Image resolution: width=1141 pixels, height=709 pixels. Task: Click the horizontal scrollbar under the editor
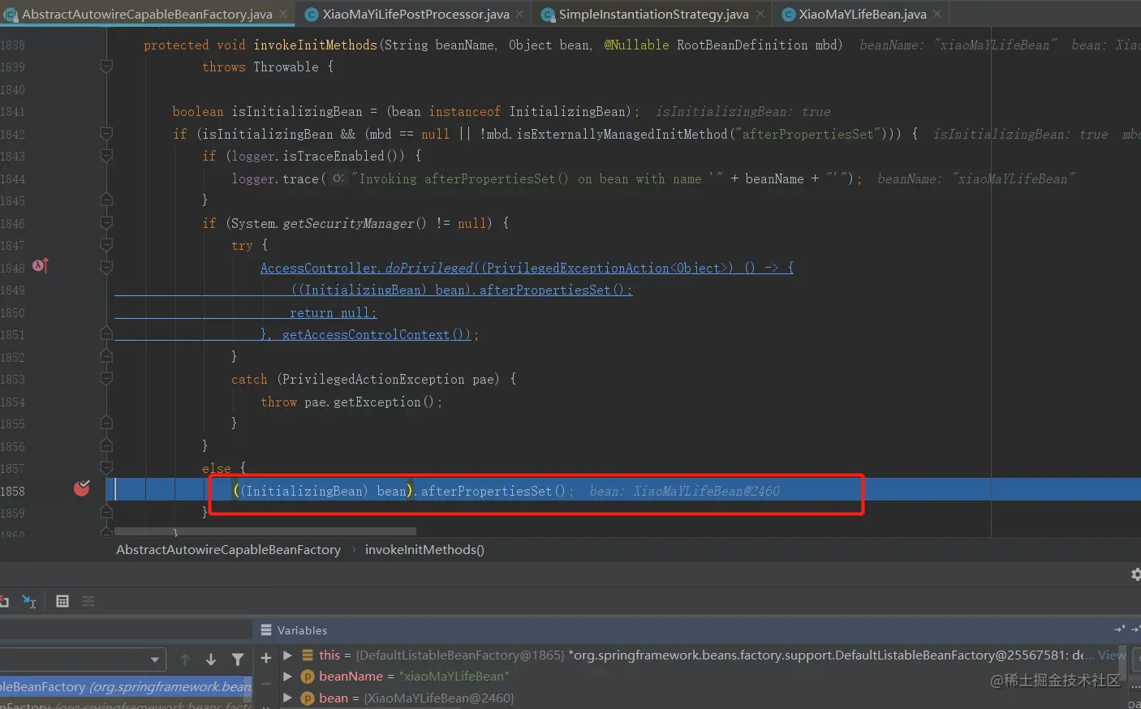coord(265,531)
